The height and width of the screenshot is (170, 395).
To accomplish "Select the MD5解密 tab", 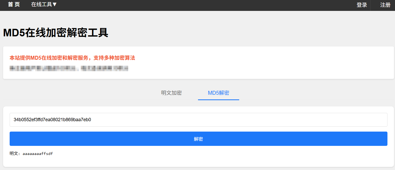I will [218, 93].
